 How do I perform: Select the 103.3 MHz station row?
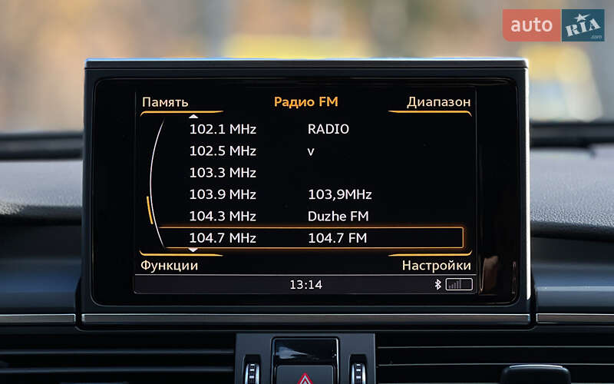click(x=312, y=173)
